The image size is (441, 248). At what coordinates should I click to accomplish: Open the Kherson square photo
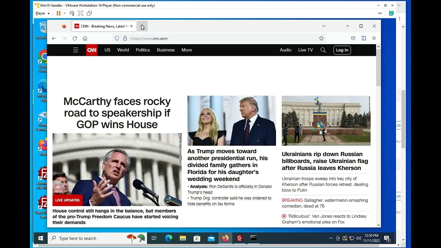tap(326, 121)
